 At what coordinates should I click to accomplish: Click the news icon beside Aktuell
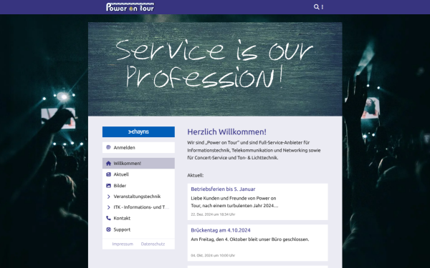pos(108,174)
